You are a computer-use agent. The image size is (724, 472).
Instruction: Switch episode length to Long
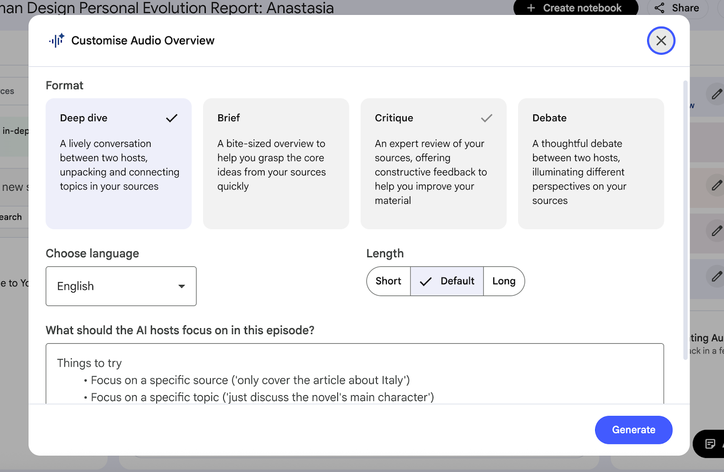click(504, 281)
